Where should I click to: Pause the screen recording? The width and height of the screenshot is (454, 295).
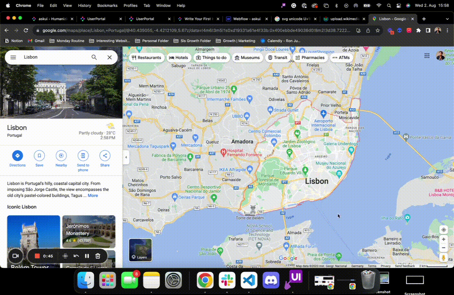87,256
